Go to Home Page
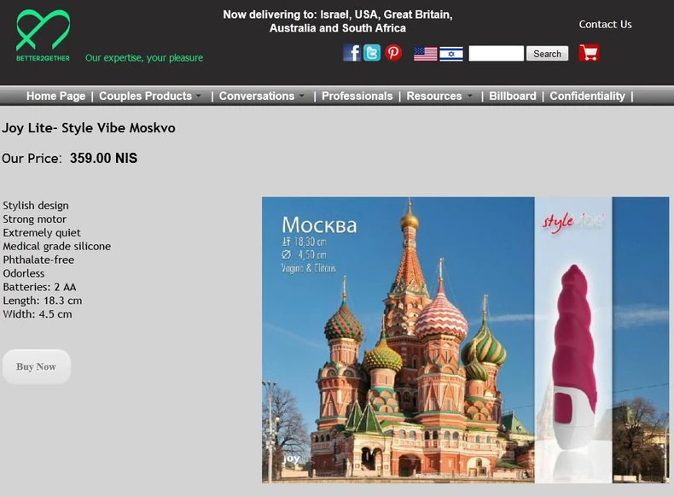 [x=55, y=96]
